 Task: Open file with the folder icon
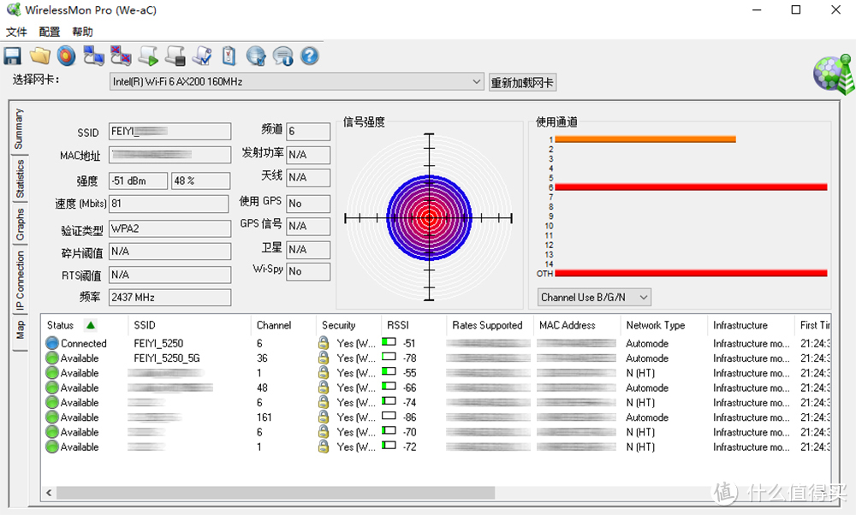pyautogui.click(x=39, y=56)
